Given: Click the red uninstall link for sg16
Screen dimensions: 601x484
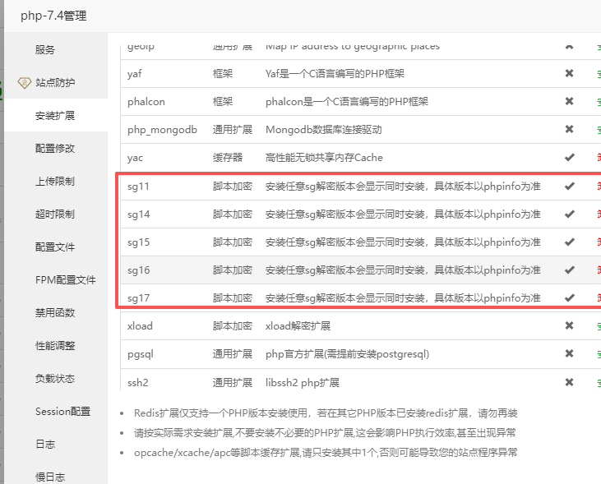Looking at the screenshot, I should coord(599,270).
